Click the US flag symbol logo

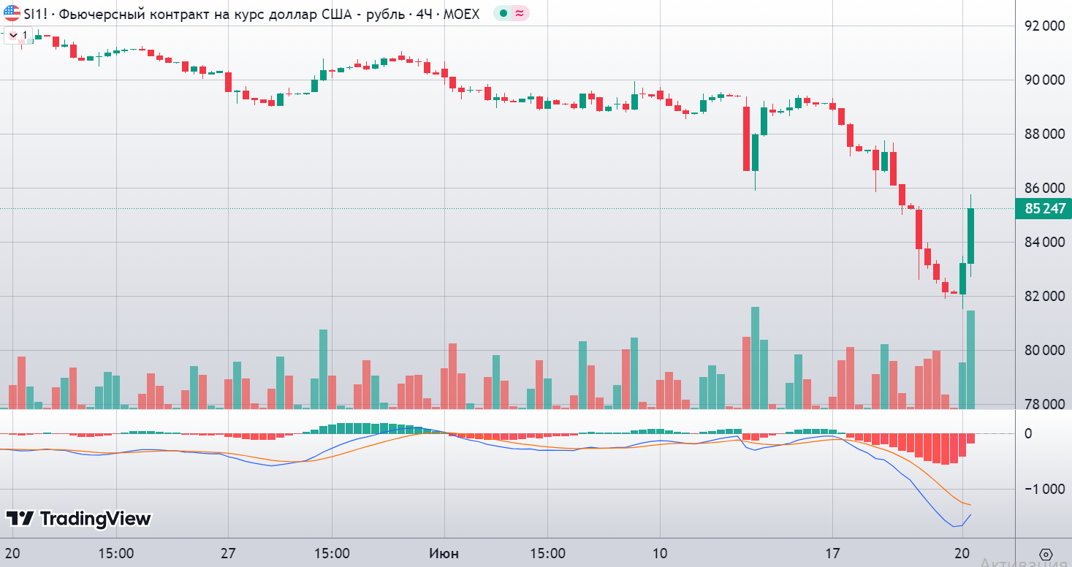[x=12, y=13]
